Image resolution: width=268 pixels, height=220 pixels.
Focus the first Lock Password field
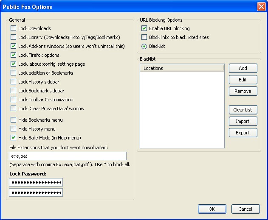point(36,182)
